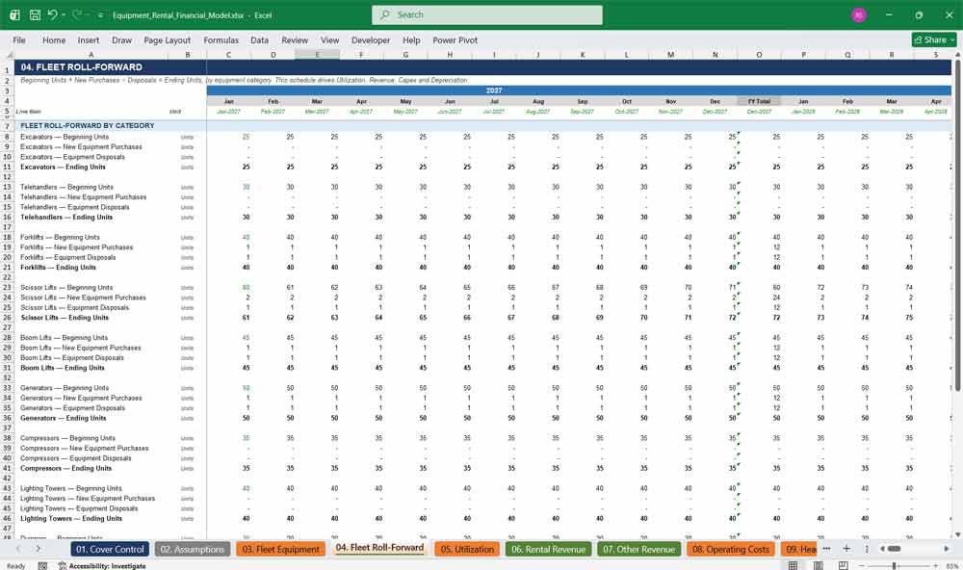Select cell 'Scissor Lifts — Beginning Units'
The height and width of the screenshot is (570, 963).
point(91,288)
